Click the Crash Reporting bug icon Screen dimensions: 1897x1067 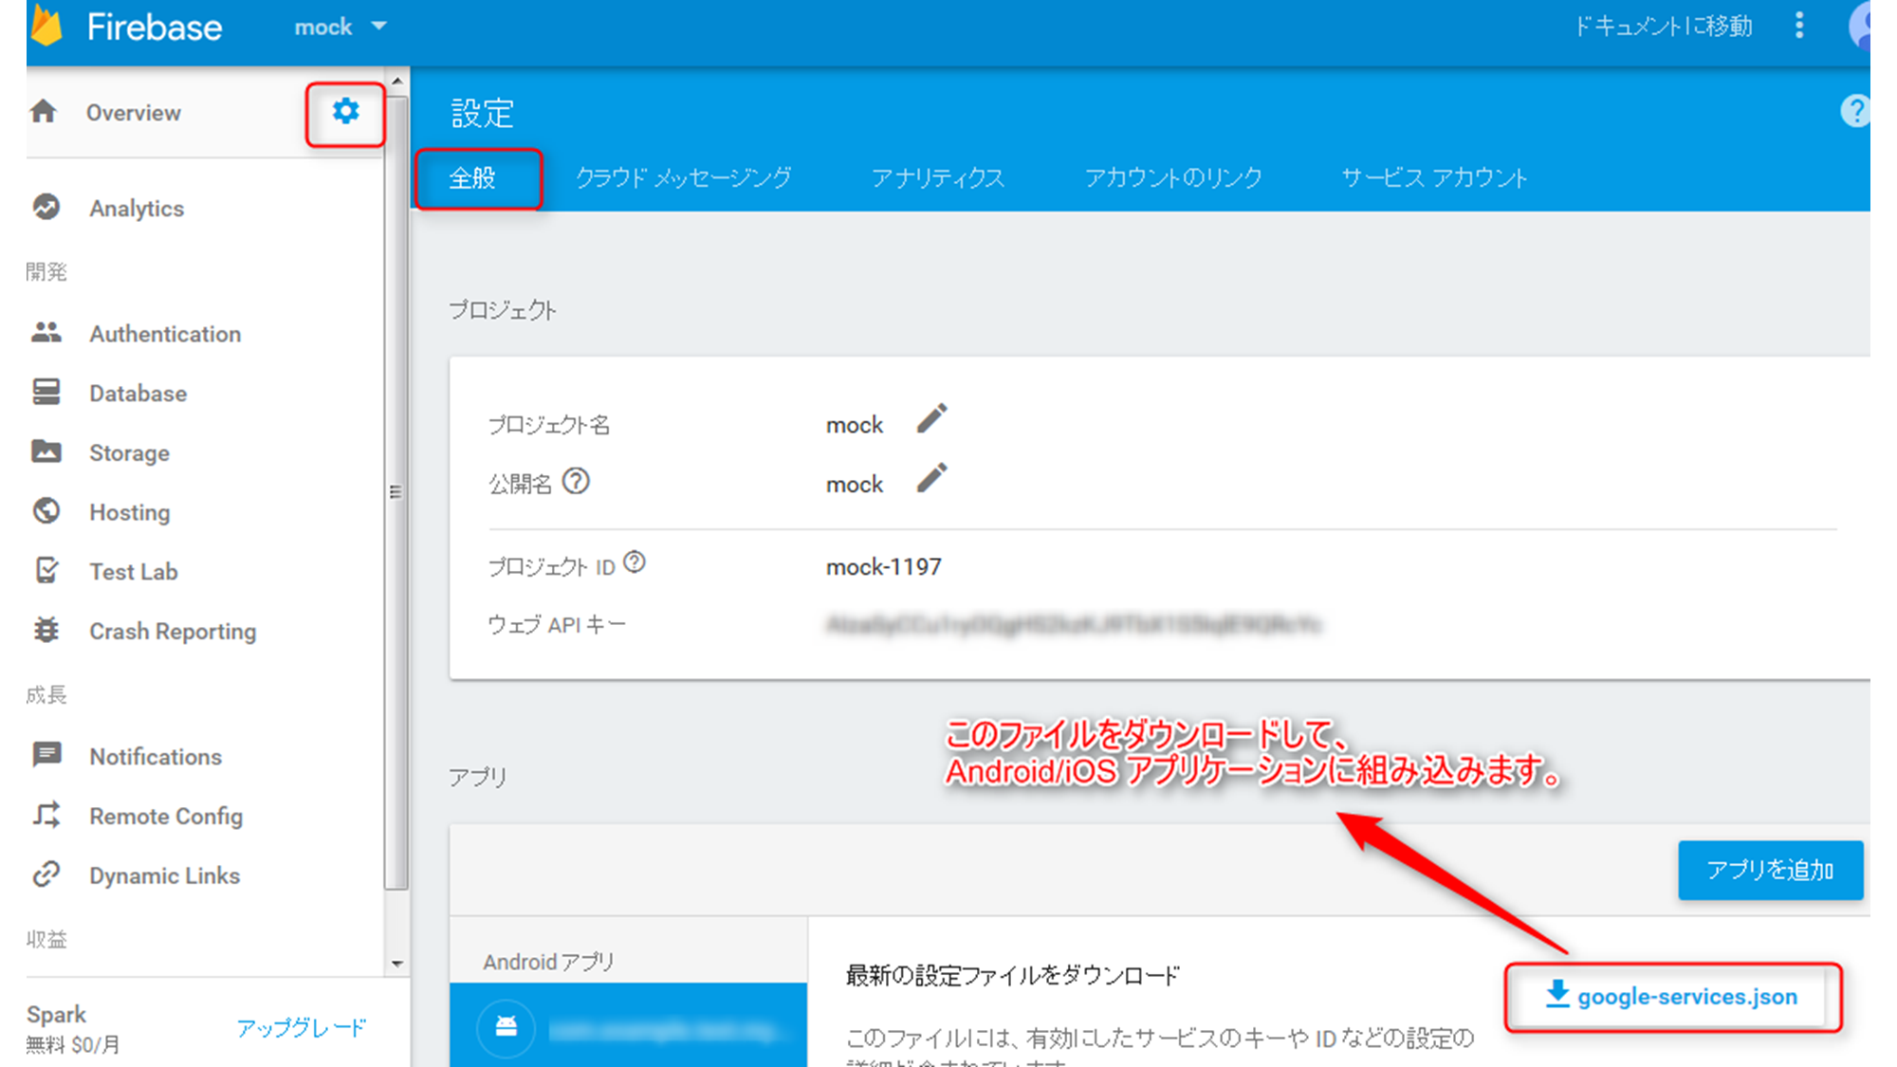(46, 630)
